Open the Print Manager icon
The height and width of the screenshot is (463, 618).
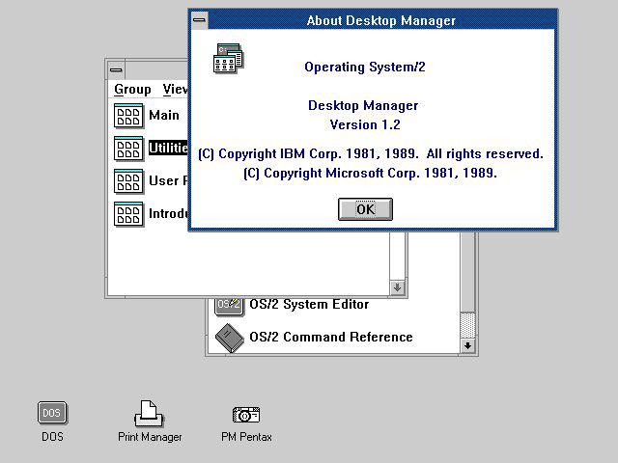point(149,414)
